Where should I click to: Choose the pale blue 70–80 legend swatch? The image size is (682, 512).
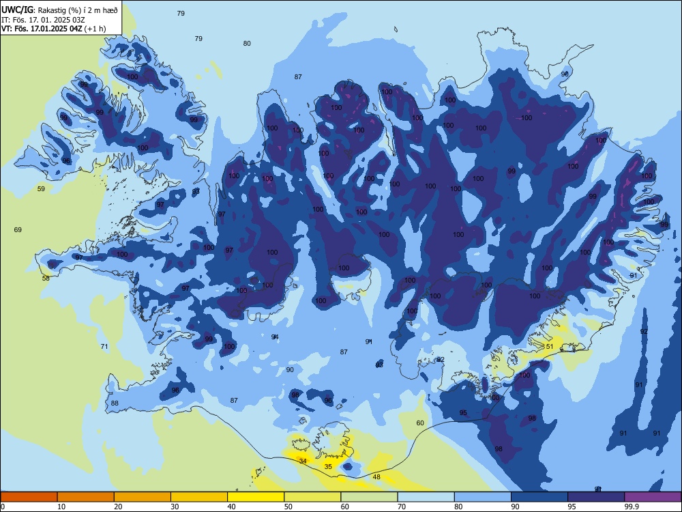coord(426,497)
